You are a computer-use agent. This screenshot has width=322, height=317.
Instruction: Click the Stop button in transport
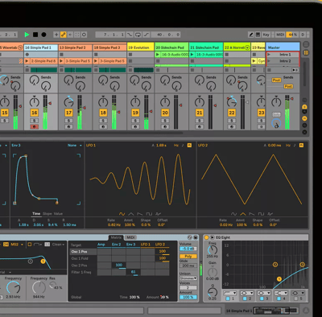tap(35, 35)
